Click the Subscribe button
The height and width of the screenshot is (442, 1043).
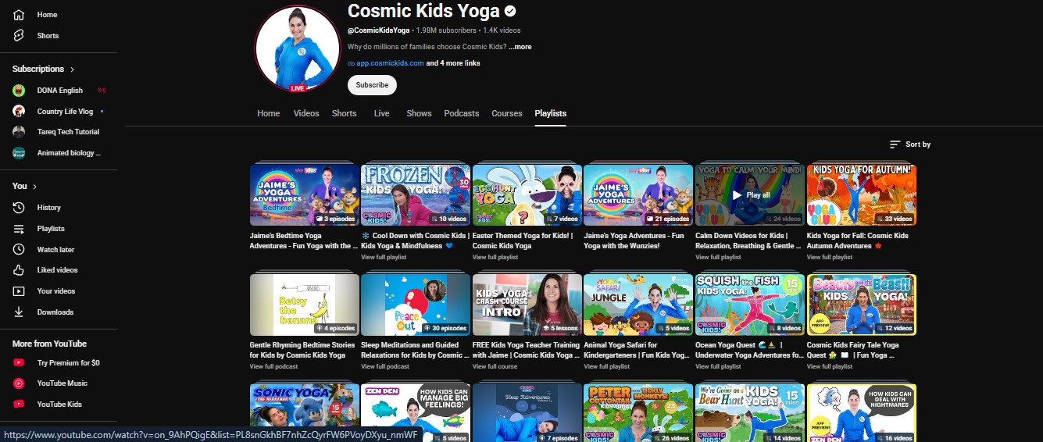372,85
